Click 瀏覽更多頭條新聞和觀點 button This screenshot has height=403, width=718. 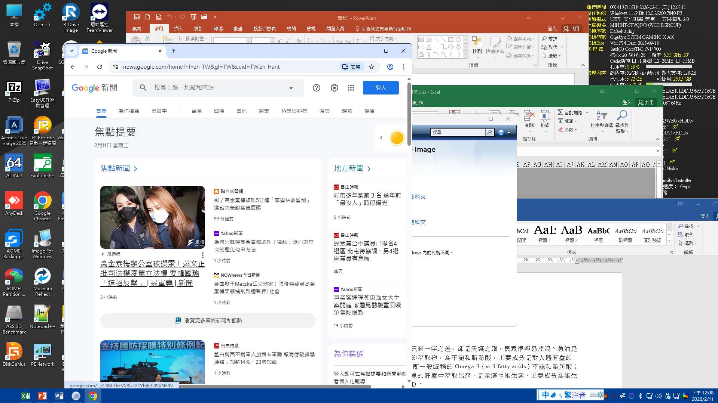tap(208, 320)
